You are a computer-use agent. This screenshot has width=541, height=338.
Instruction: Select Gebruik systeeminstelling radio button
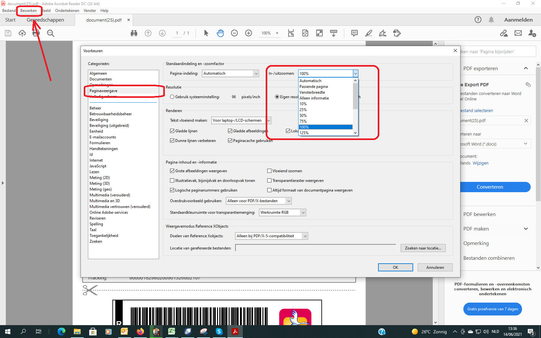coord(172,97)
